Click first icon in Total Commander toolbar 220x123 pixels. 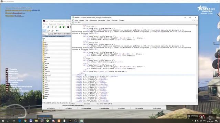[44, 27]
